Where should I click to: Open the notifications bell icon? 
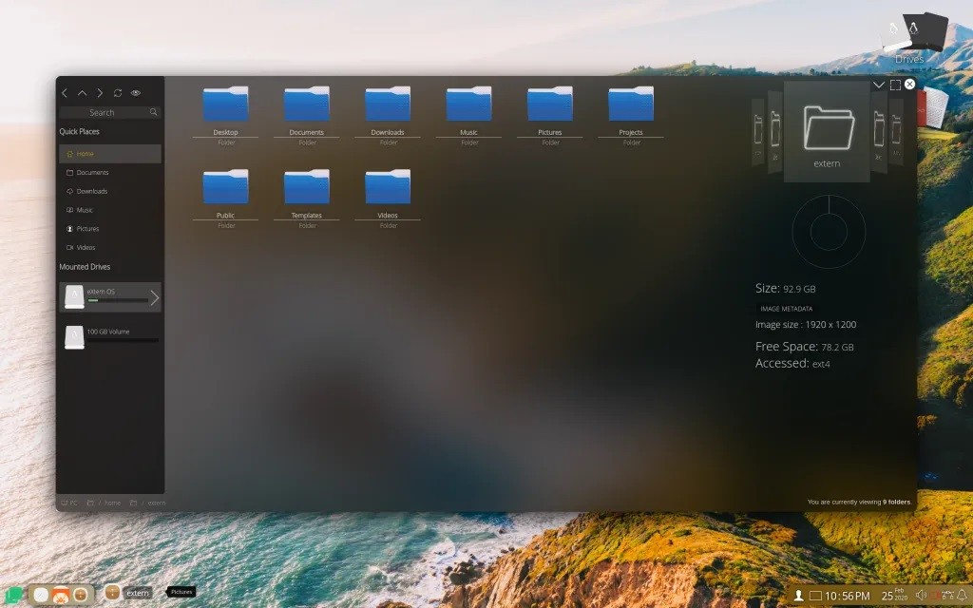click(962, 596)
